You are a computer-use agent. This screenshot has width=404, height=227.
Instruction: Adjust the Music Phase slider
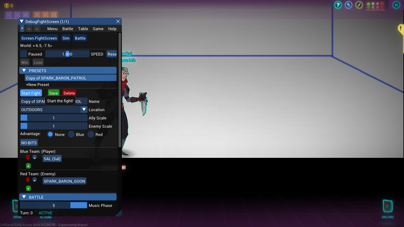(x=54, y=205)
